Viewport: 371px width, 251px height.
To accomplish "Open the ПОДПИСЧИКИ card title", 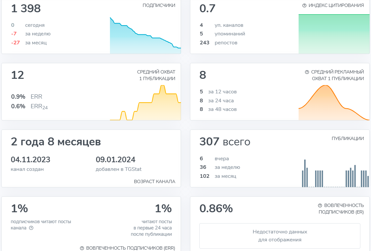I will tap(159, 5).
